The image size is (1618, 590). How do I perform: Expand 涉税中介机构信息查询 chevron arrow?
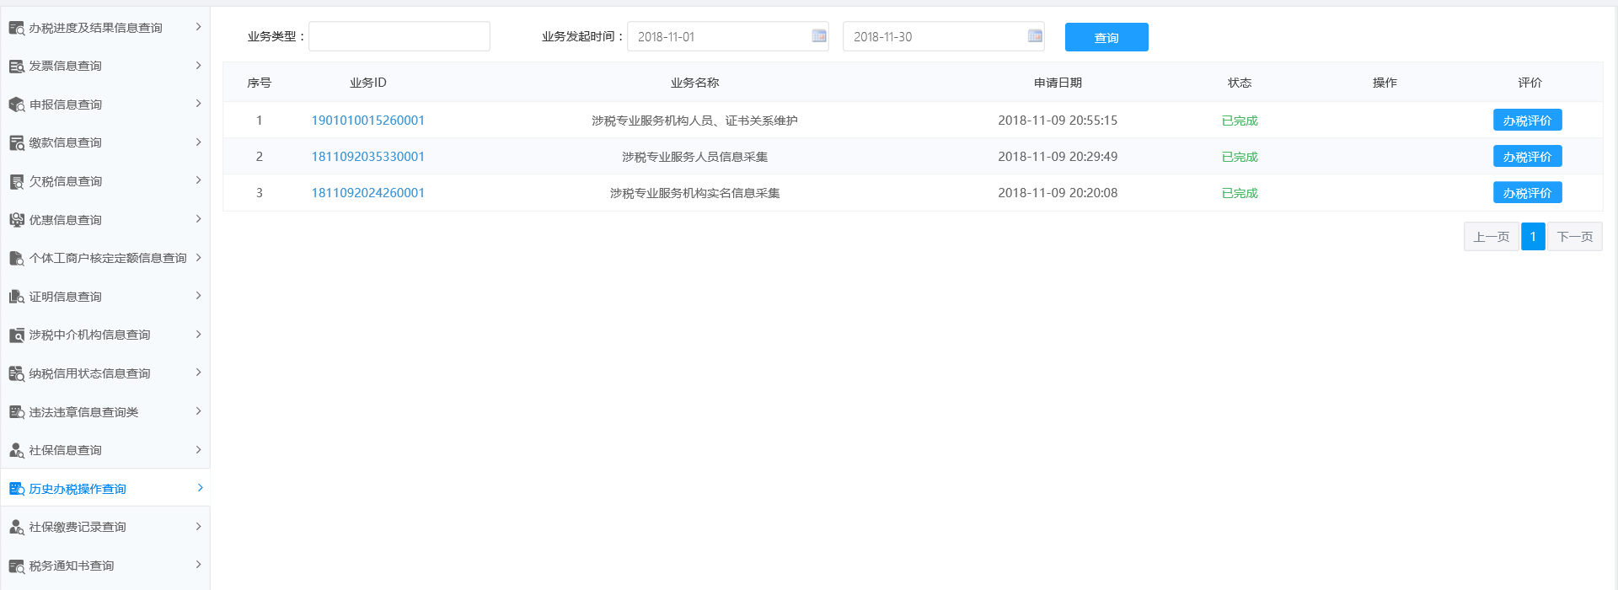click(198, 335)
